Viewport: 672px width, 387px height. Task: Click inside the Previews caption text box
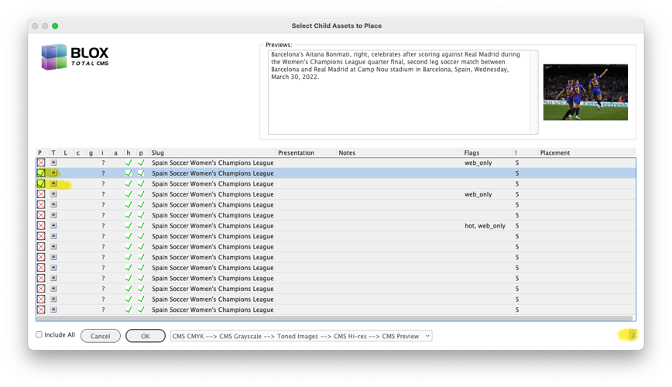[399, 92]
